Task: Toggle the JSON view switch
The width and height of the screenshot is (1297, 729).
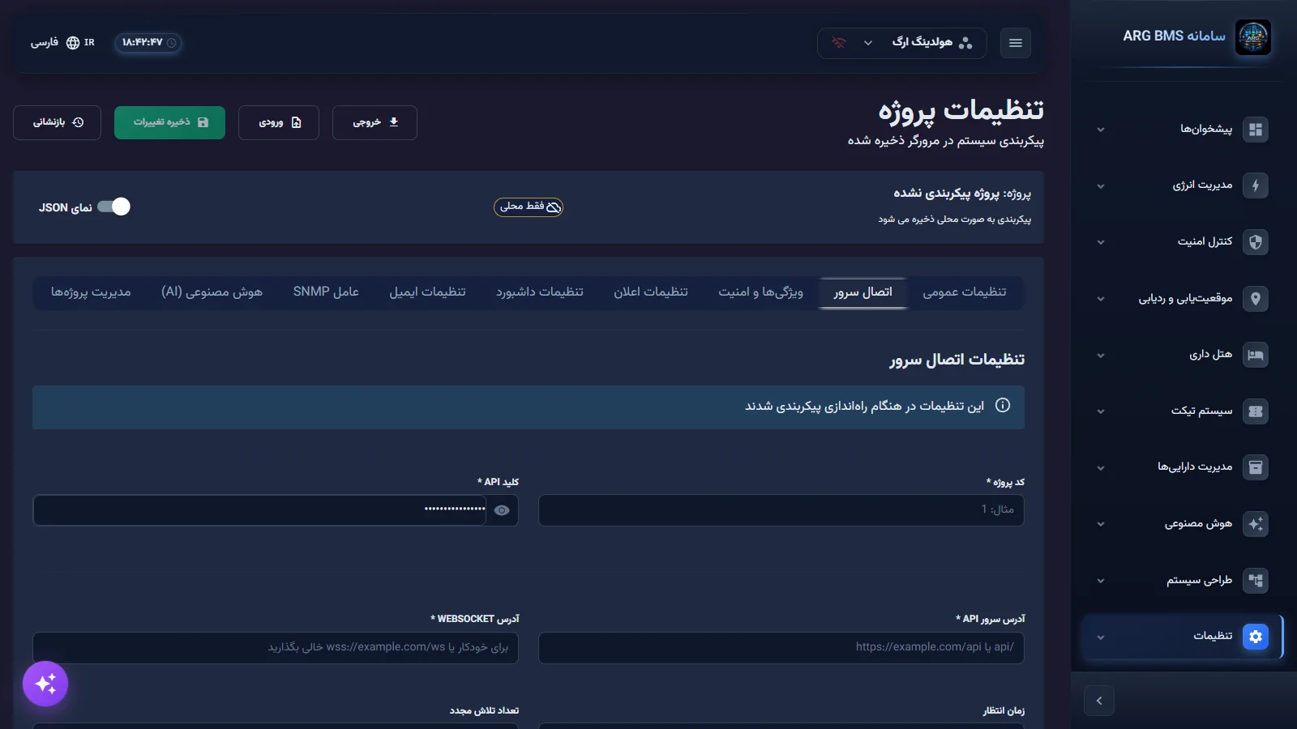Action: tap(113, 207)
